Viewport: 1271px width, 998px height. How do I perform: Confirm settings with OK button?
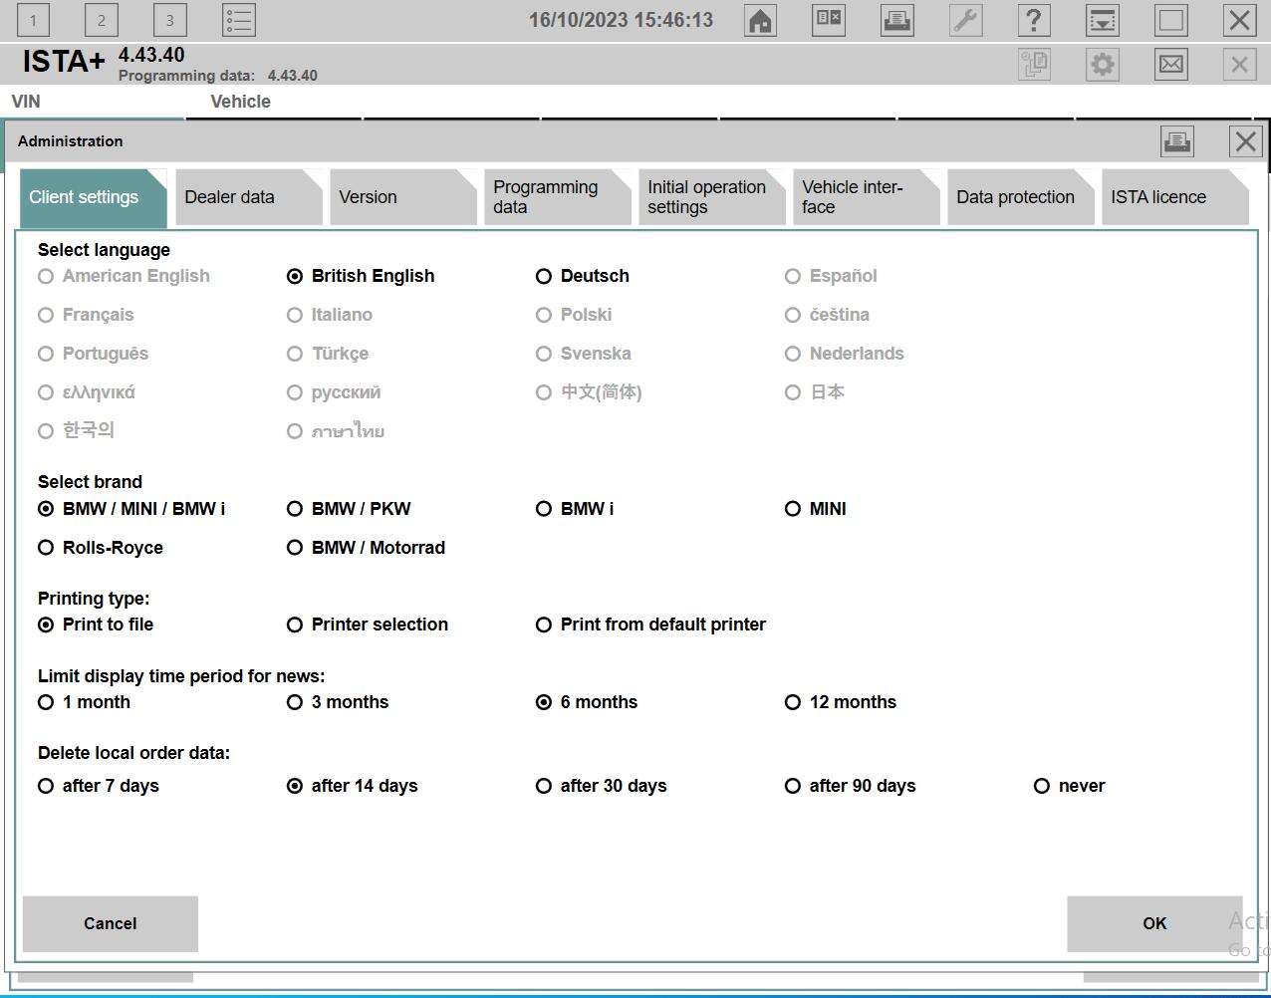click(x=1154, y=923)
